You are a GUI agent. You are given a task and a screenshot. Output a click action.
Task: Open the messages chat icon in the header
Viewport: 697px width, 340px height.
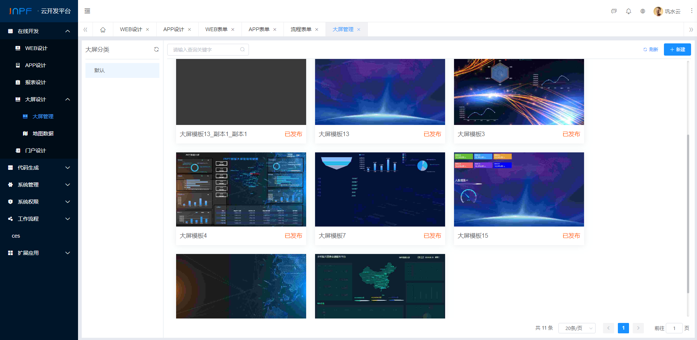(x=614, y=11)
